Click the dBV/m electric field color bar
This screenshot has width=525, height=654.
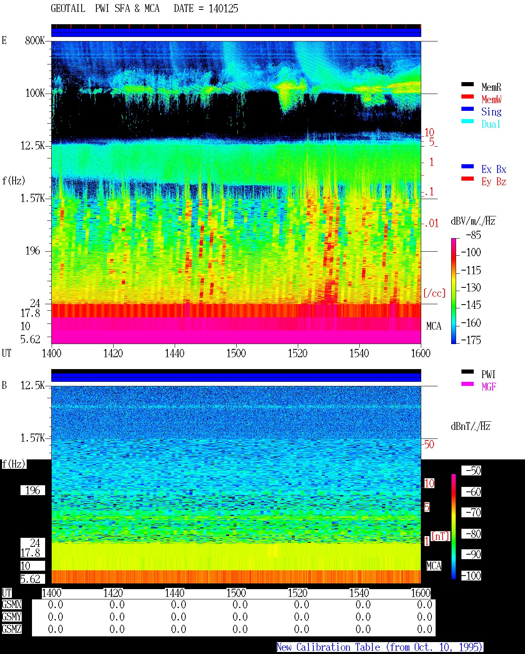click(454, 291)
